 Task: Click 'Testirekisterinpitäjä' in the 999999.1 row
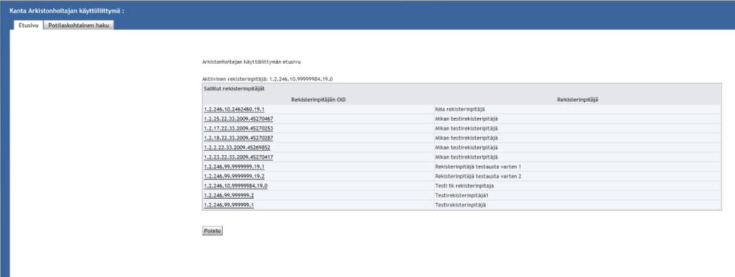point(460,205)
